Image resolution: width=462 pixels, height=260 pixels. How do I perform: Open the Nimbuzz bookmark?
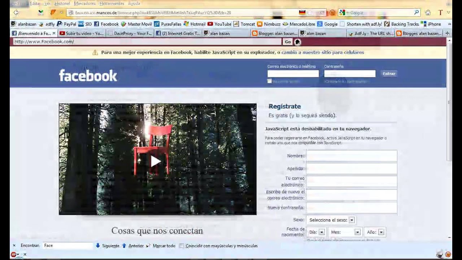point(269,24)
